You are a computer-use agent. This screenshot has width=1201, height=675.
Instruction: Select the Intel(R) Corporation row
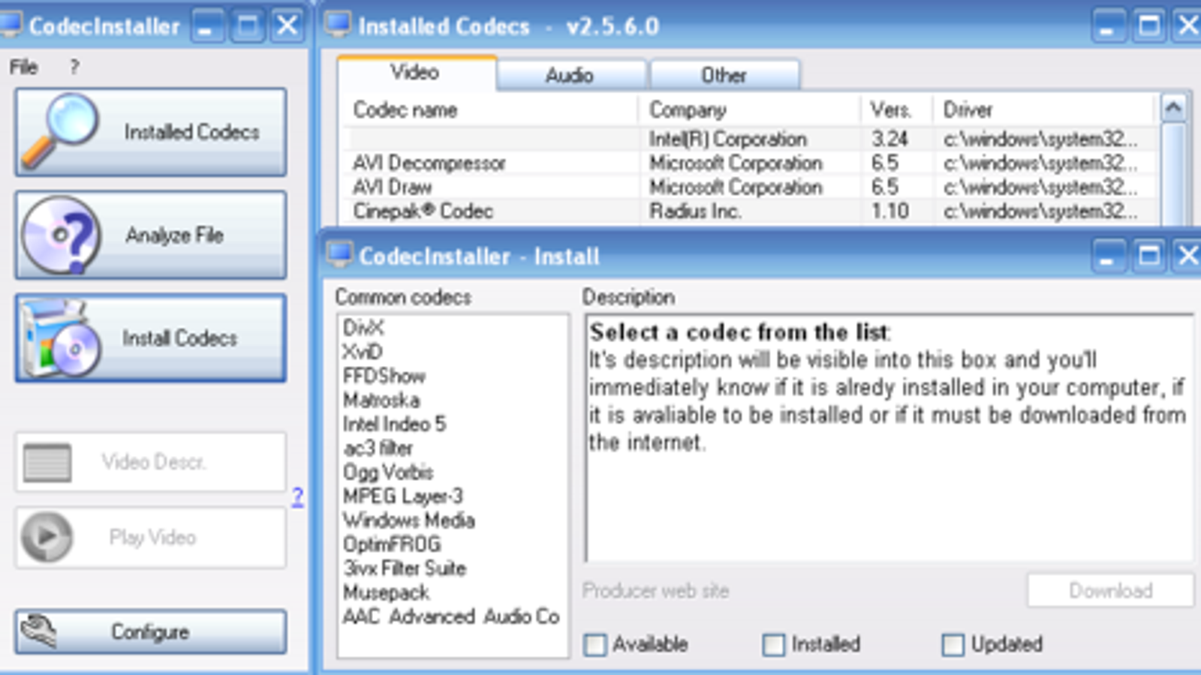751,139
